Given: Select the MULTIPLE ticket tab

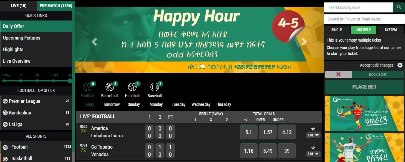Looking at the screenshot, I should click(x=363, y=30).
